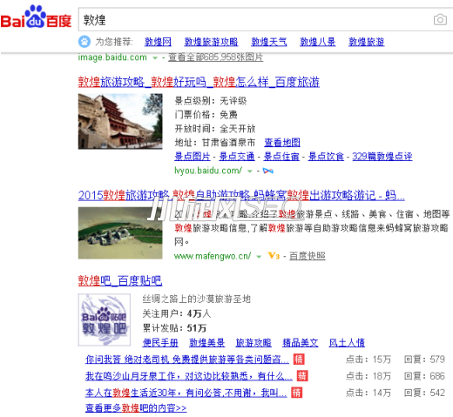Viewport: 453px width, 417px height.
Task: Click the blue bowtie icon after lvyou.baidu.com
Action: click(x=267, y=171)
